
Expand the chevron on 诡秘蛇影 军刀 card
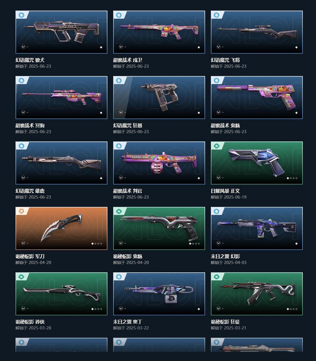23,243
